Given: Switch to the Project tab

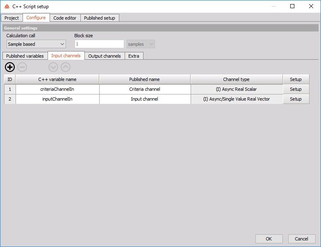Looking at the screenshot, I should [11, 18].
